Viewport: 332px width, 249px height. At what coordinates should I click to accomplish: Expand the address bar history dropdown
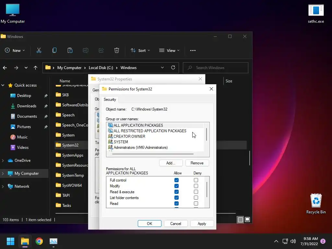coord(162,67)
